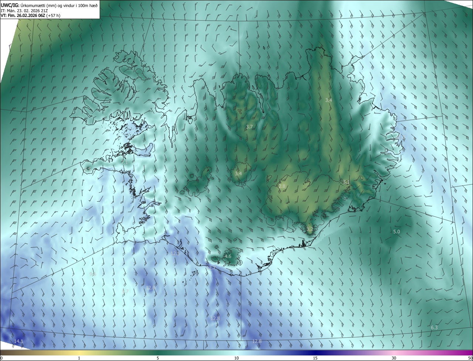
Task: Click the 9.6 value label on the map
Action: [x=93, y=274]
